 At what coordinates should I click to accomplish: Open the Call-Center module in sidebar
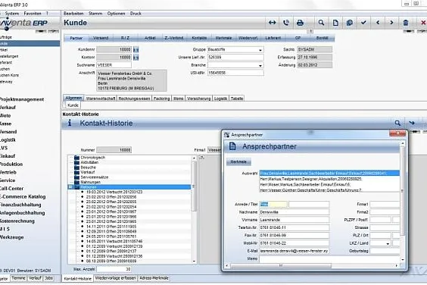(11, 189)
